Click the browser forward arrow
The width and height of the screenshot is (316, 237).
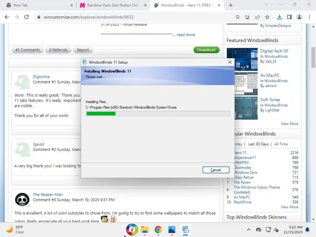(x=17, y=17)
